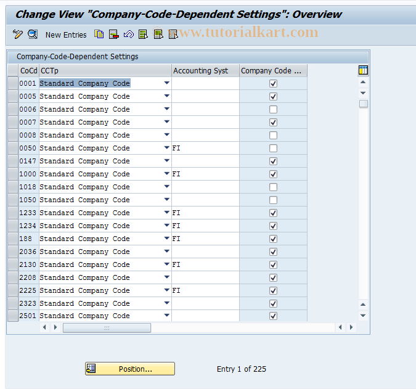
Task: Click the Display/Change pencil toggle icon
Action: 17,35
